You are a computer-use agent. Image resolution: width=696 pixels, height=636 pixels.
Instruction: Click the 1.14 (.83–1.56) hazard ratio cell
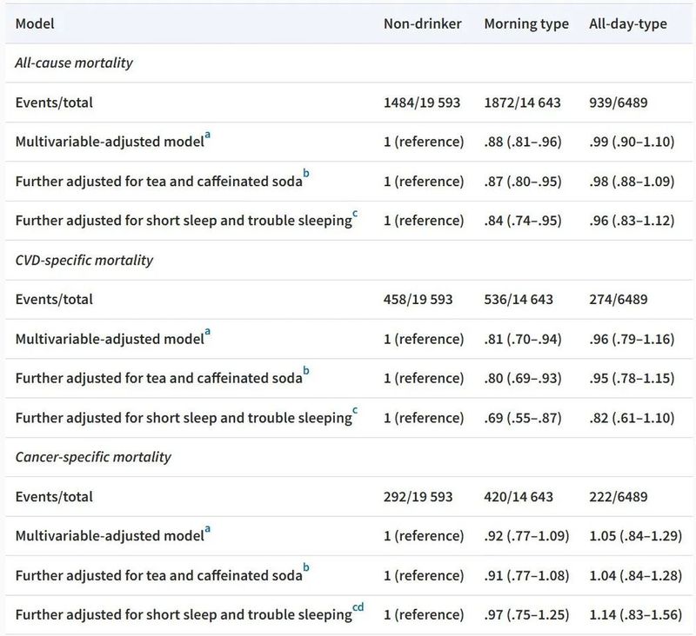coord(632,615)
